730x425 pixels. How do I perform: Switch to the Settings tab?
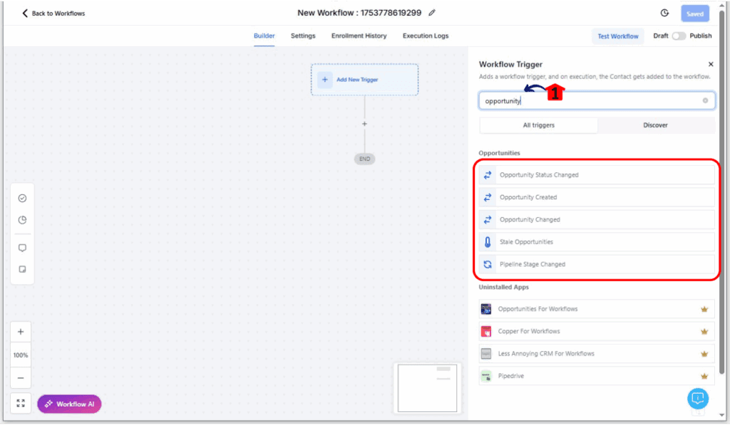[x=303, y=36]
